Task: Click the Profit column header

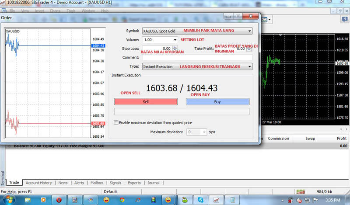Action: (x=342, y=138)
